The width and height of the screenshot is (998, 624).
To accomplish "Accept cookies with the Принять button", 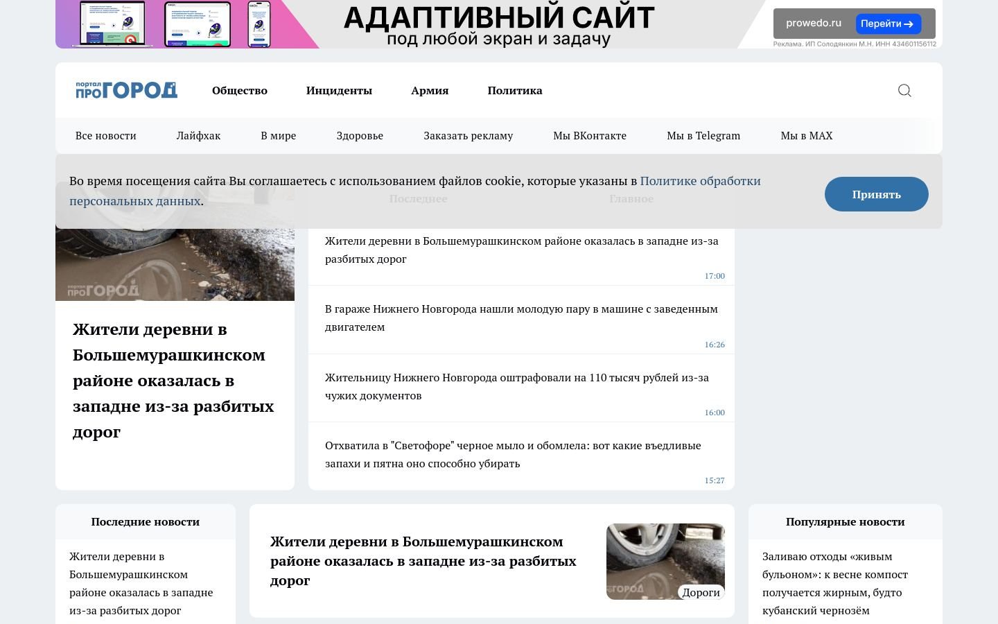I will coord(877,194).
